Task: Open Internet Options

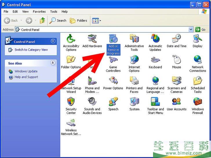Action: (134, 64)
